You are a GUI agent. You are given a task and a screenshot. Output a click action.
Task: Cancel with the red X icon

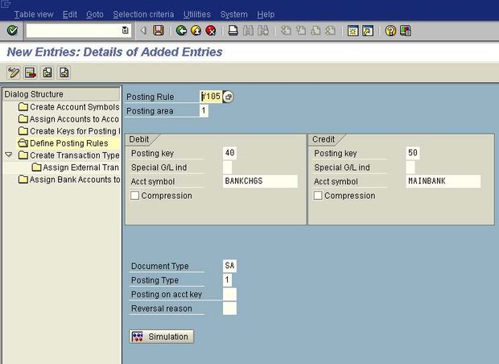[x=211, y=31]
